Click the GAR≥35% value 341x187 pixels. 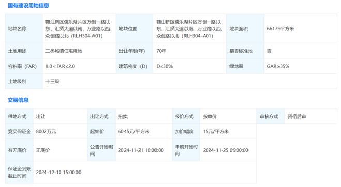tap(278, 66)
